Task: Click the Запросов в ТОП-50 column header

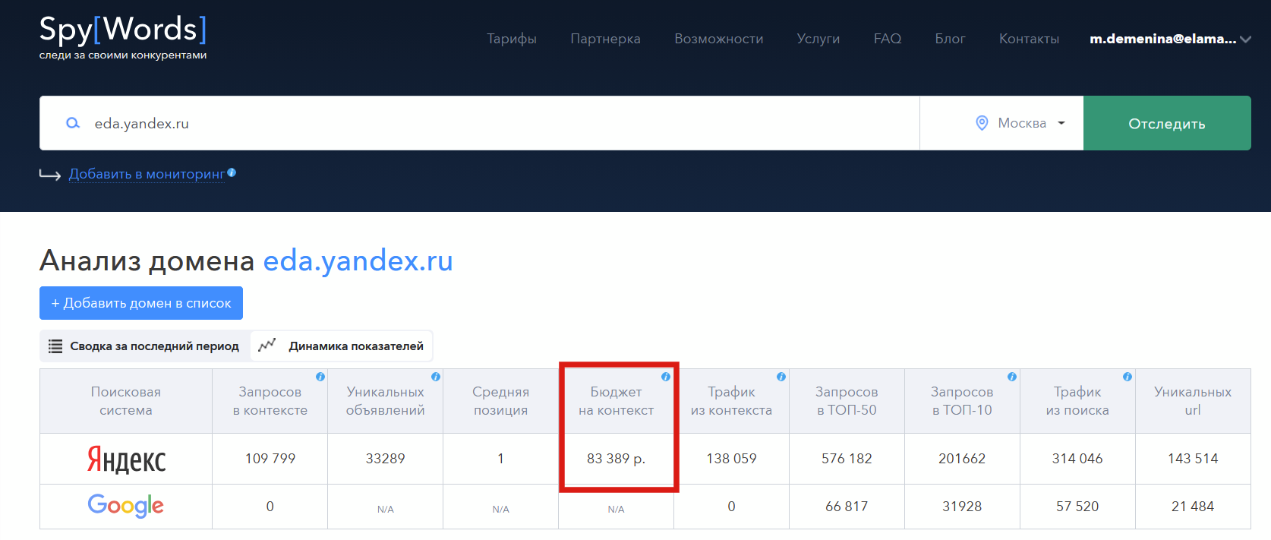Action: (847, 401)
